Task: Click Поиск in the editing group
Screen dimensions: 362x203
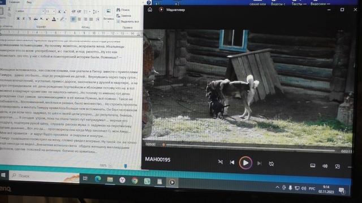Action: (123, 10)
